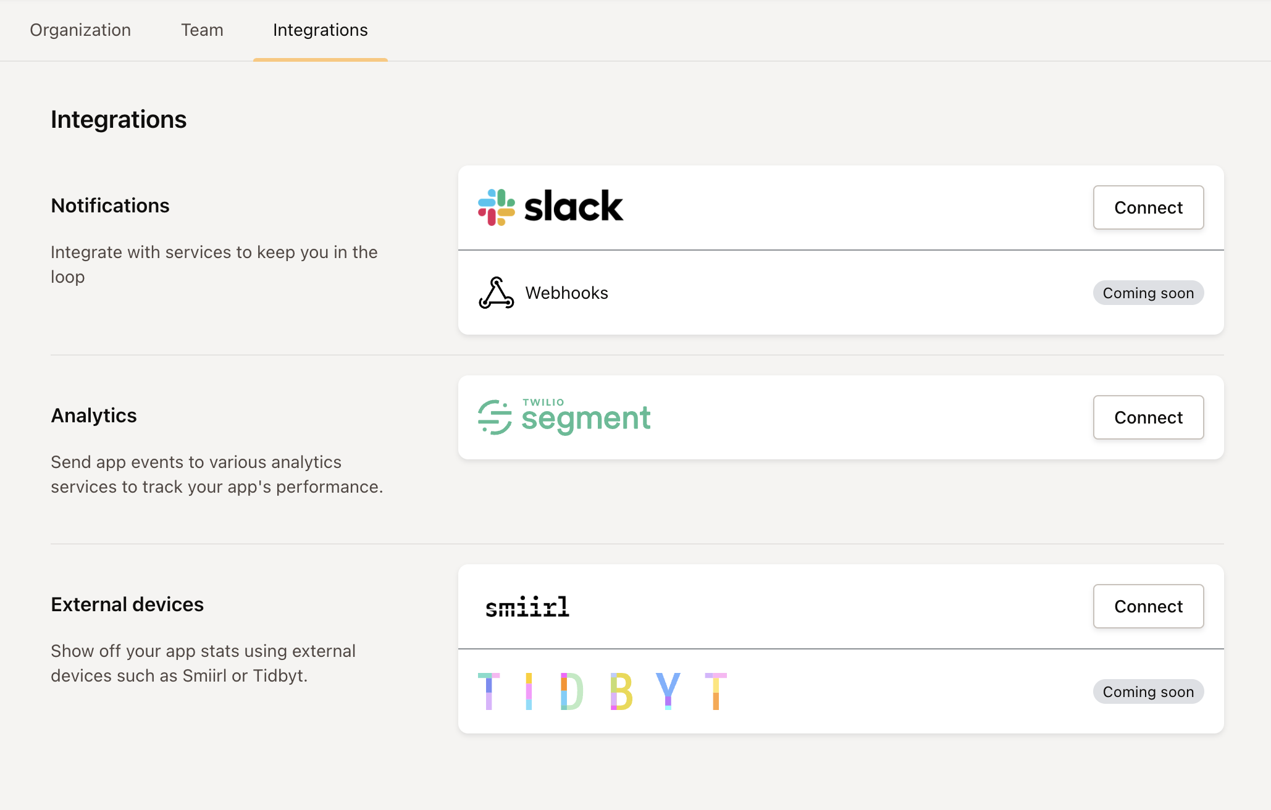The height and width of the screenshot is (810, 1271).
Task: Click the Twilio Segment logo icon
Action: tap(495, 417)
